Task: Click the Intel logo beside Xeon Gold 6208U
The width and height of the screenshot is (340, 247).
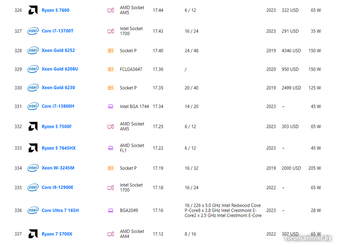Action: [33, 69]
